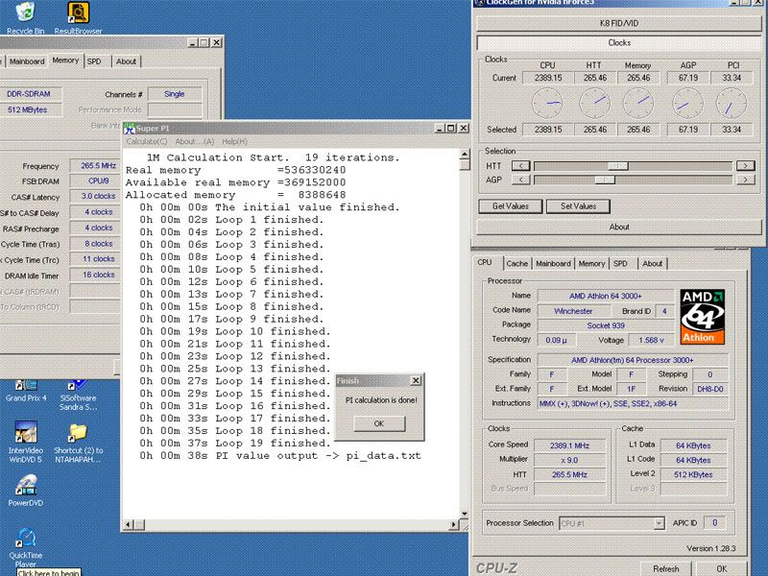Viewport: 768px width, 576px height.
Task: Select the PowerDVD desktop icon
Action: [x=25, y=486]
